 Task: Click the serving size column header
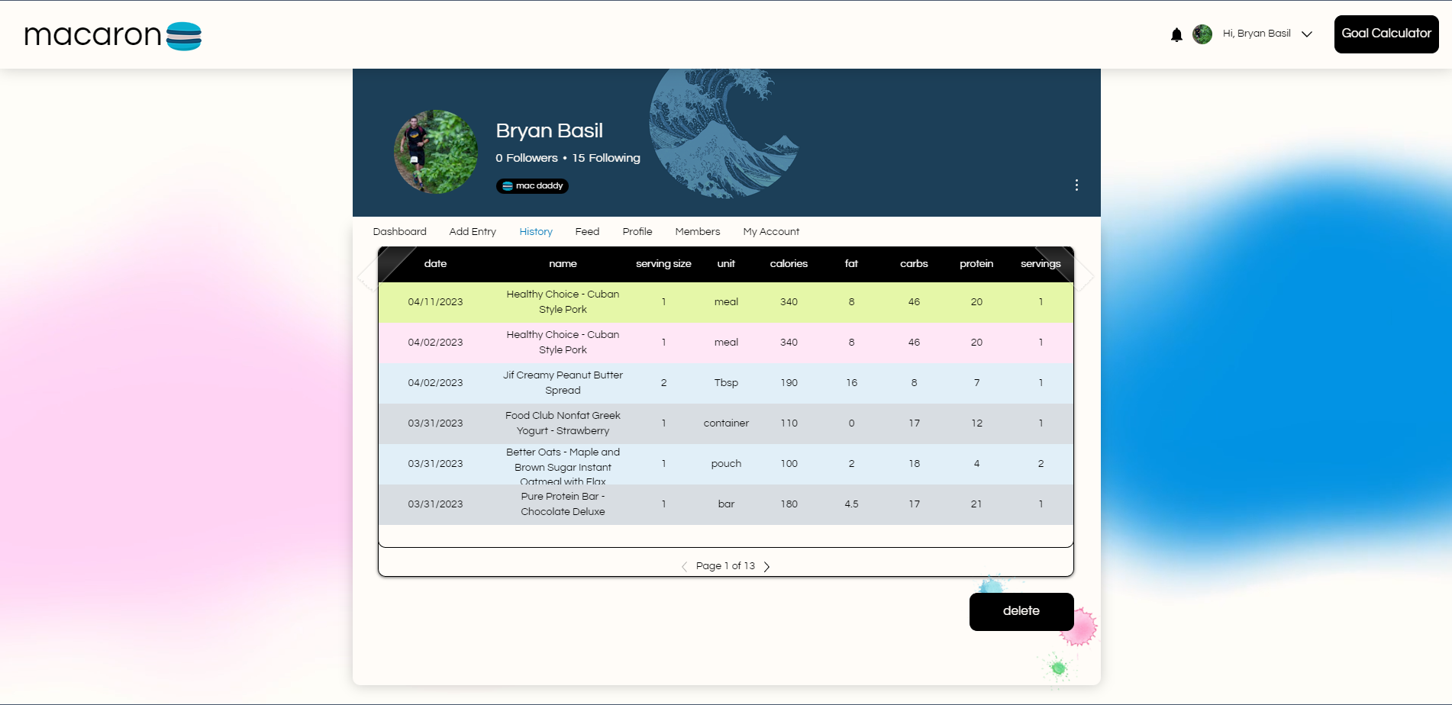click(663, 264)
